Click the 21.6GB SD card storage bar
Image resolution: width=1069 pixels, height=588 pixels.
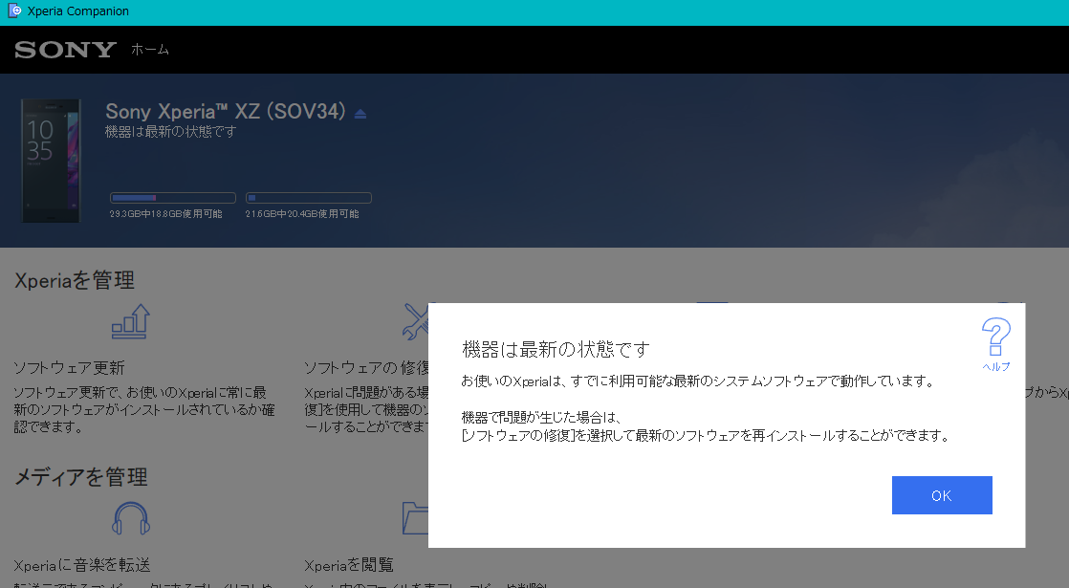(x=308, y=197)
